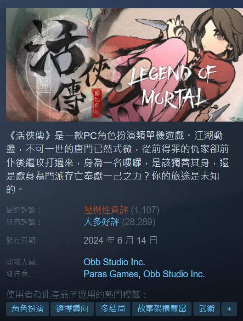Visit publisher Paras Games page
The width and height of the screenshot is (243, 321).
(x=111, y=274)
